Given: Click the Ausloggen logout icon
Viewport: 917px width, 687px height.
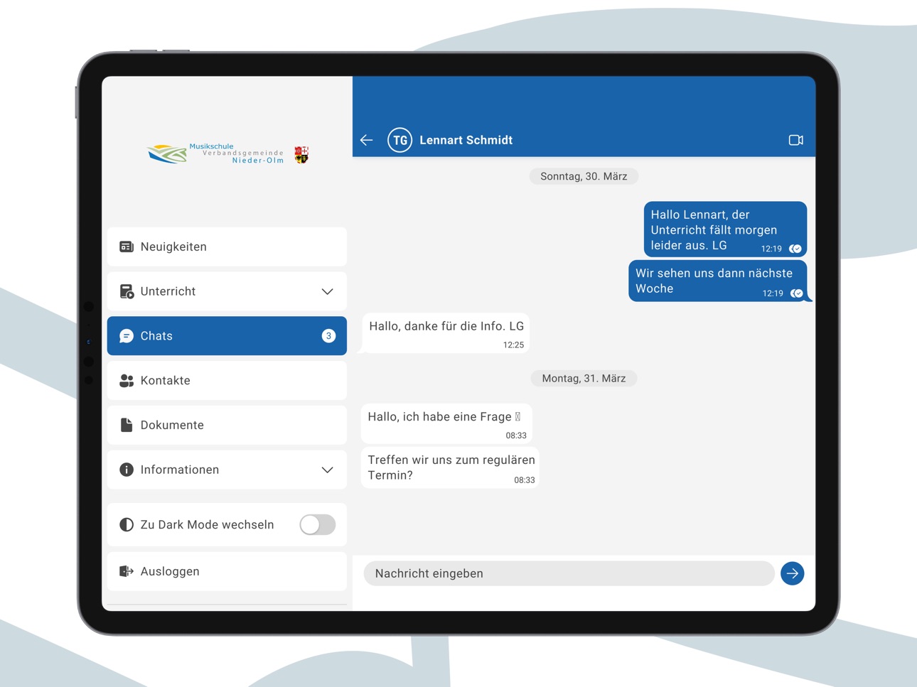Looking at the screenshot, I should click(x=127, y=571).
